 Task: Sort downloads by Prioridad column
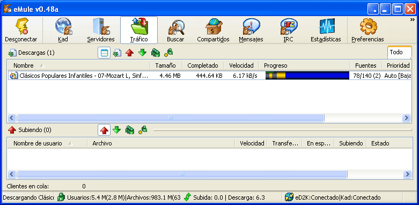[396, 65]
